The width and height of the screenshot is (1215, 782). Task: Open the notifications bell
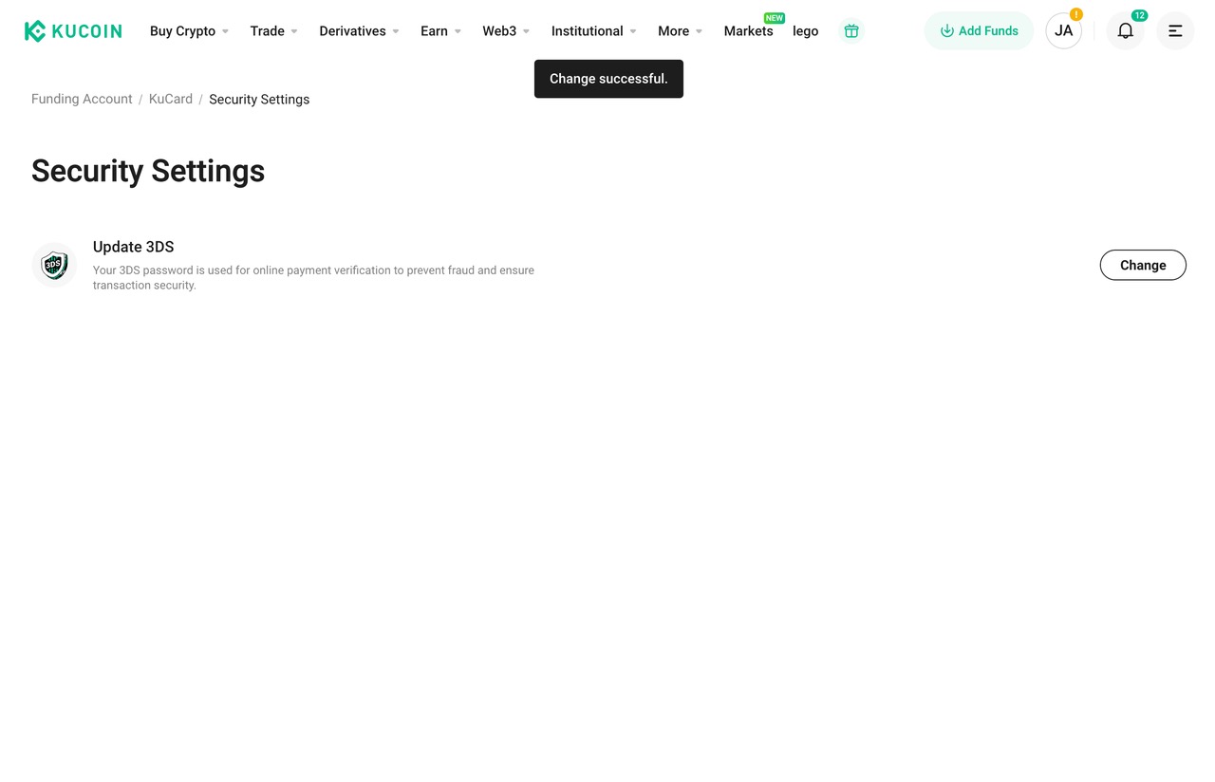[1125, 31]
